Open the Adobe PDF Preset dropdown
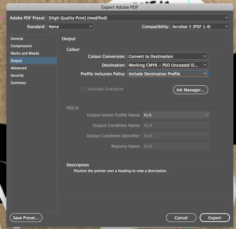This screenshot has width=236, height=229. point(139,18)
